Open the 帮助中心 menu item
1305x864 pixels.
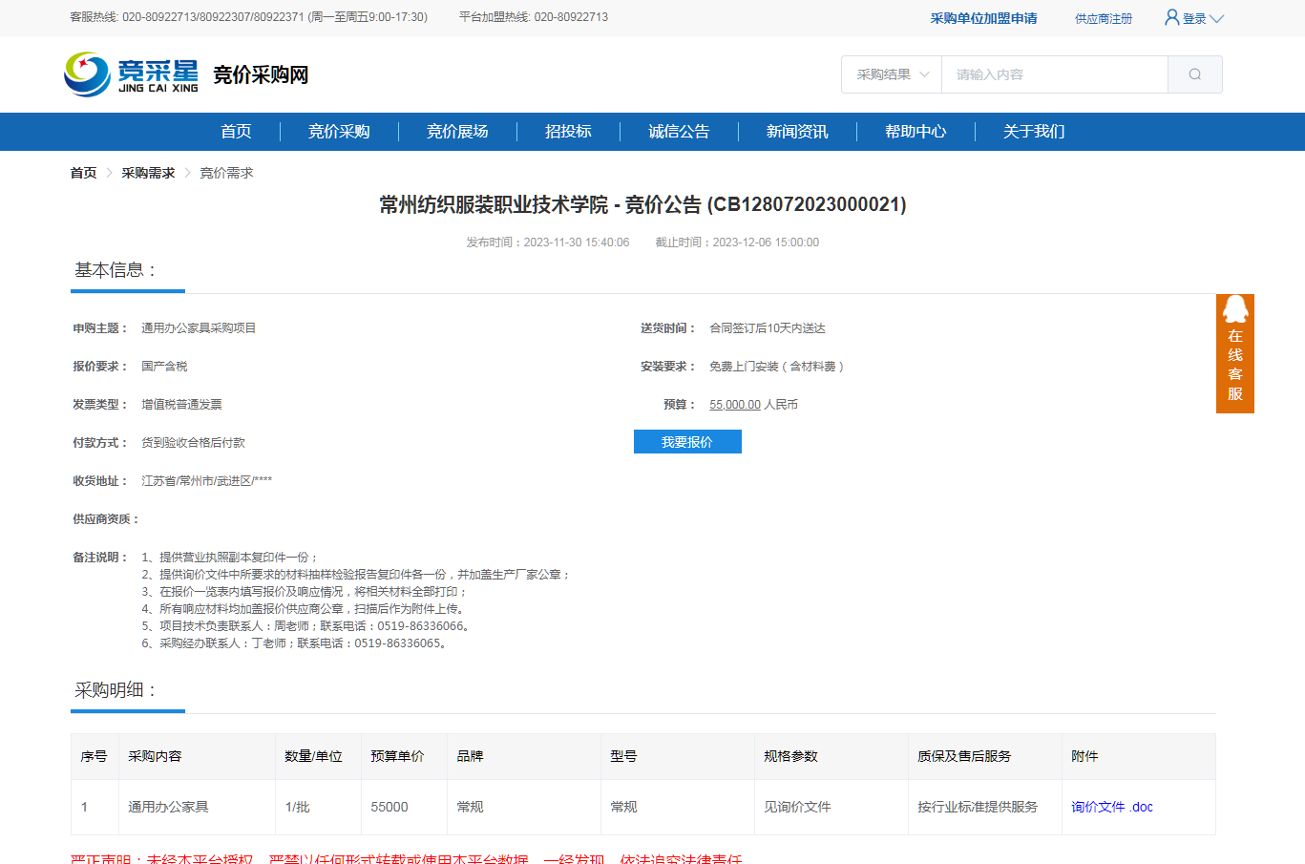point(916,132)
